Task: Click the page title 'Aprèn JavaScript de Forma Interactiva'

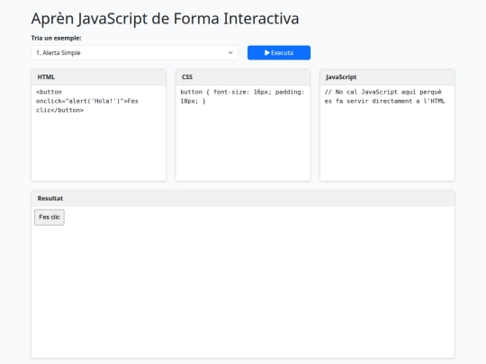Action: coord(165,19)
